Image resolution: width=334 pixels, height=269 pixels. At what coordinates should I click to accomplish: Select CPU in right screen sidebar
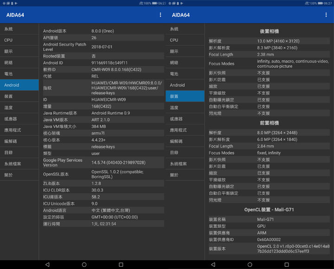coord(185,40)
